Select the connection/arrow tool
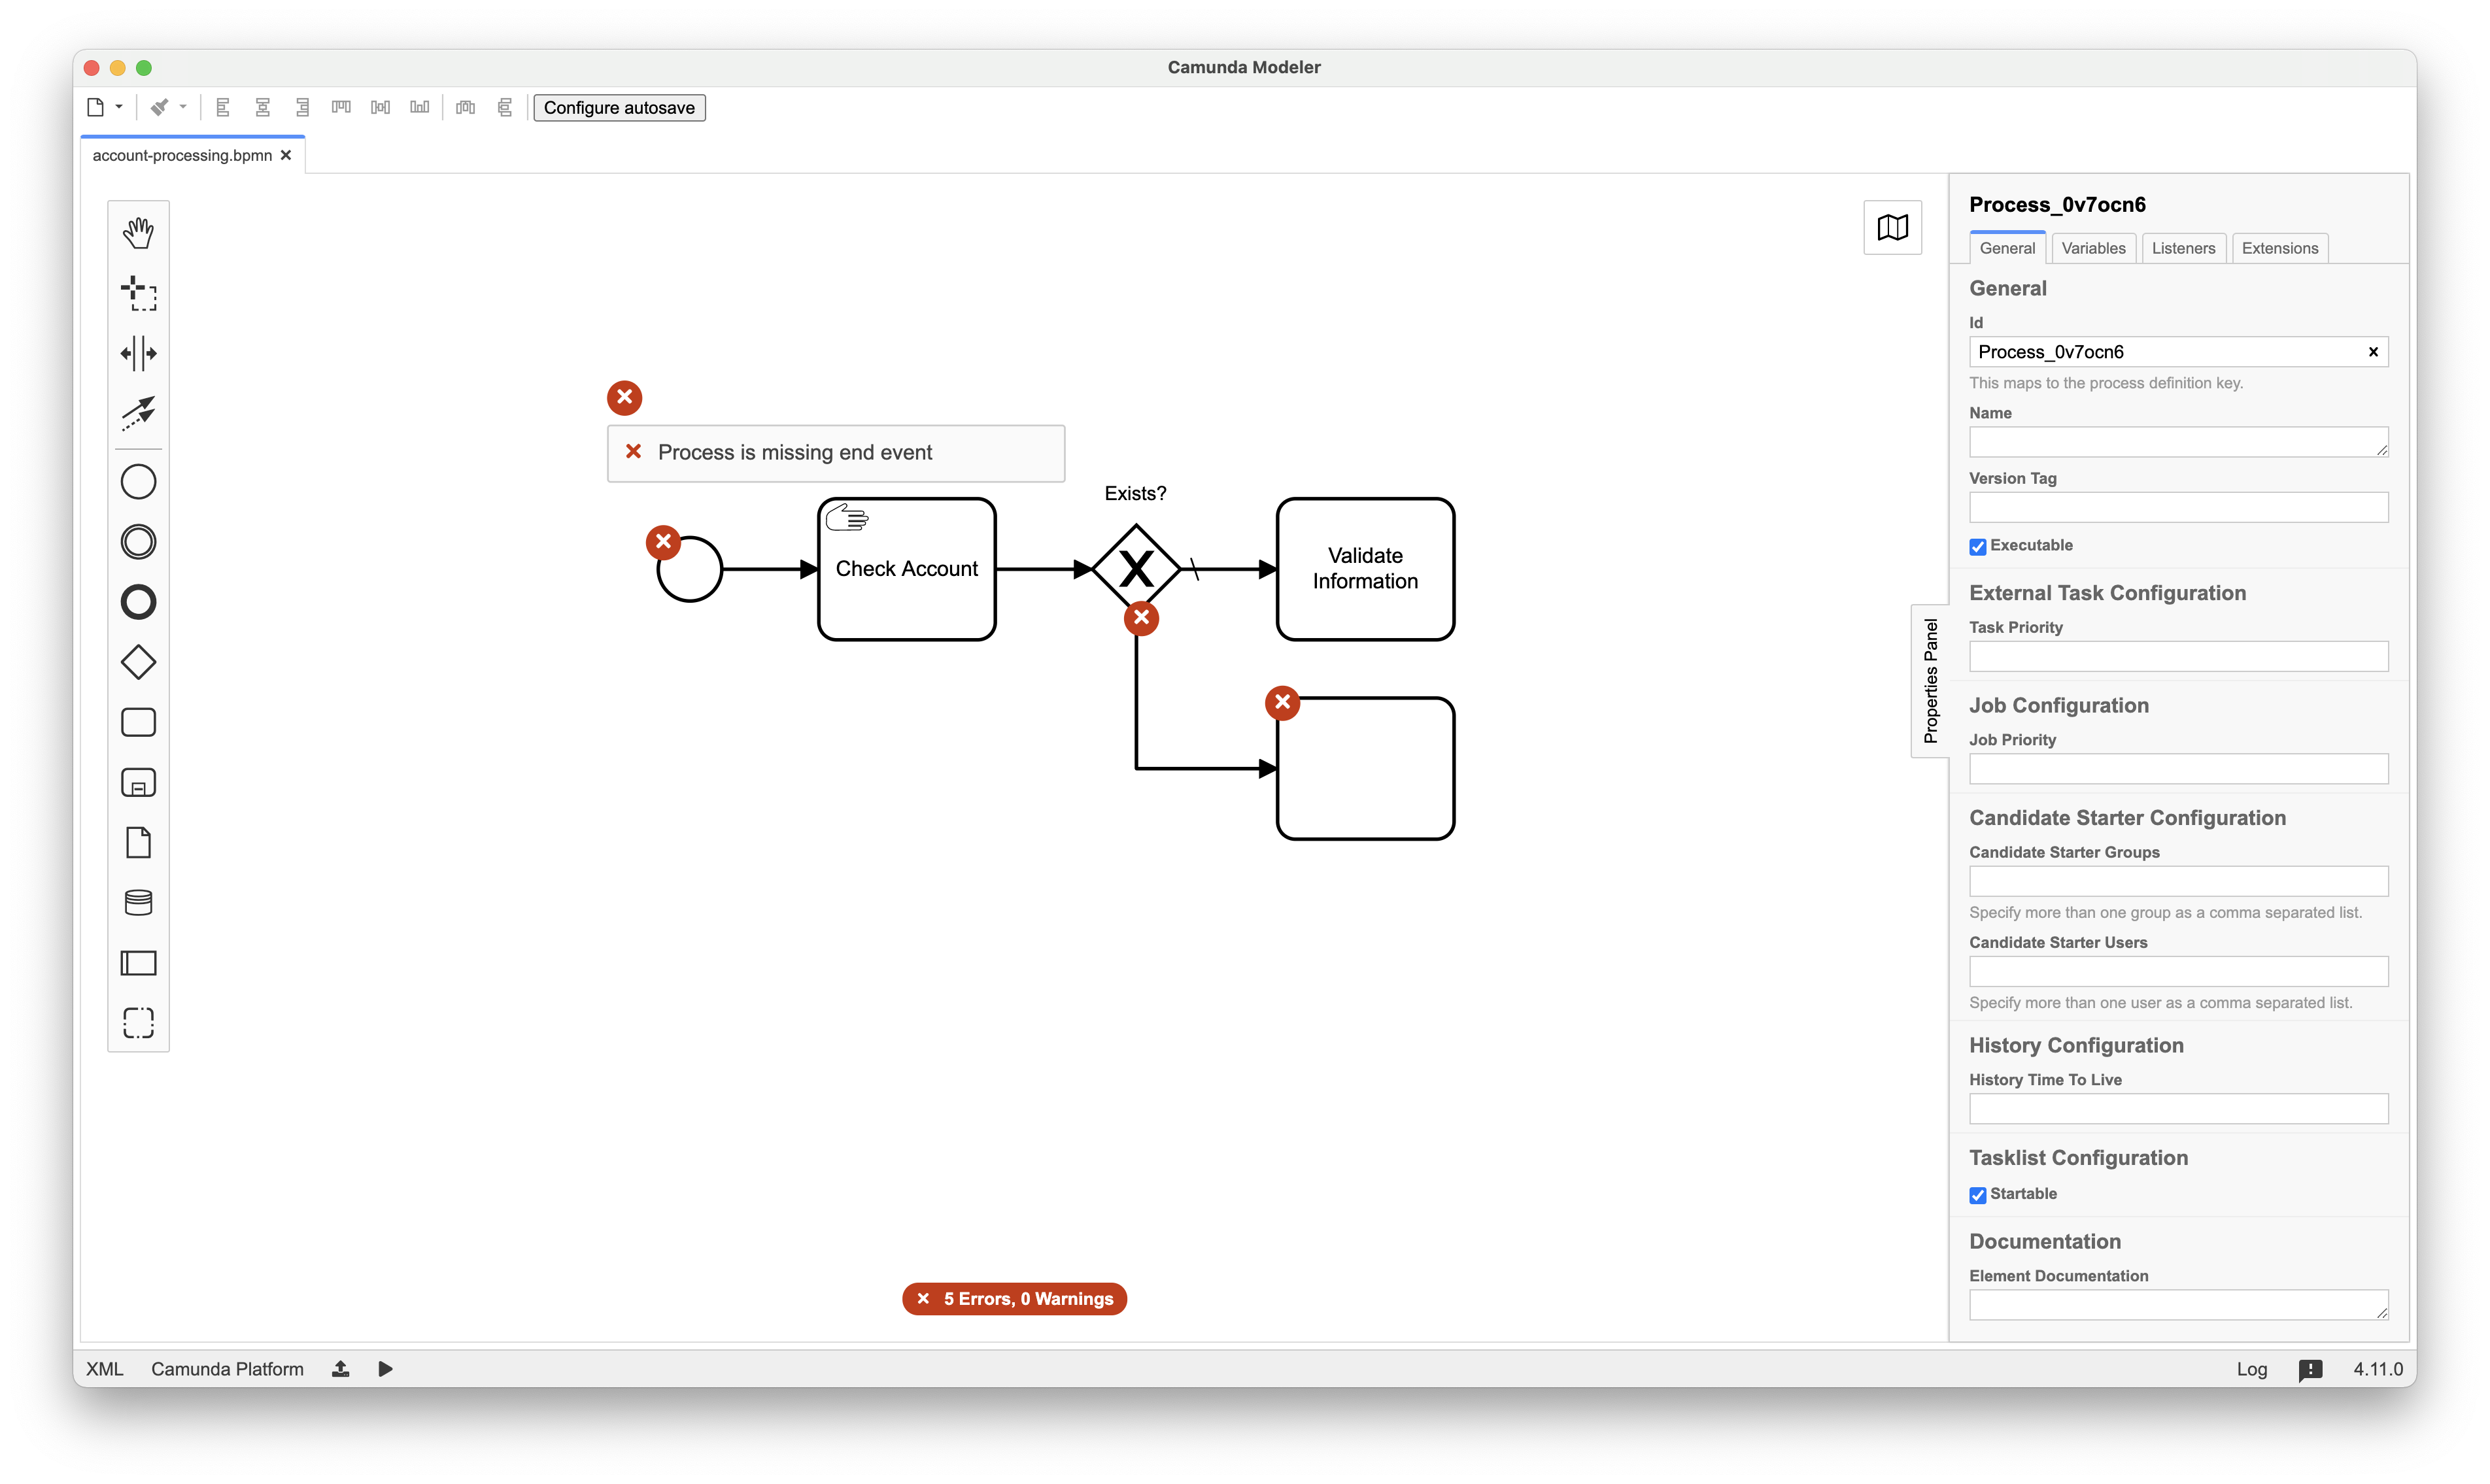 (140, 413)
